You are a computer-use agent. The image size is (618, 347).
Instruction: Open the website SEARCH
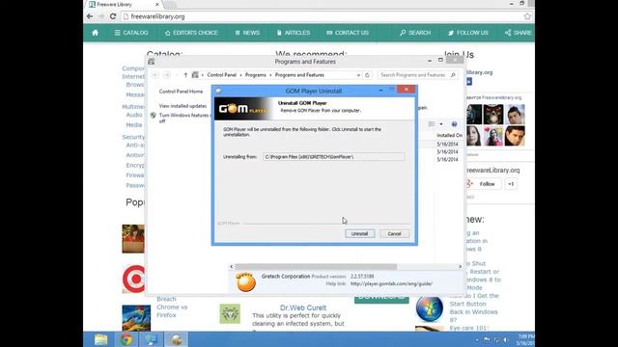pos(415,33)
